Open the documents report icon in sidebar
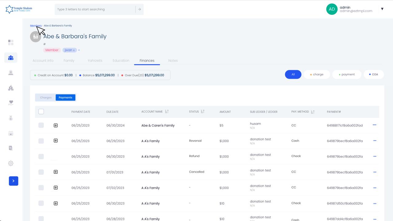This screenshot has width=393, height=221. 11,148
